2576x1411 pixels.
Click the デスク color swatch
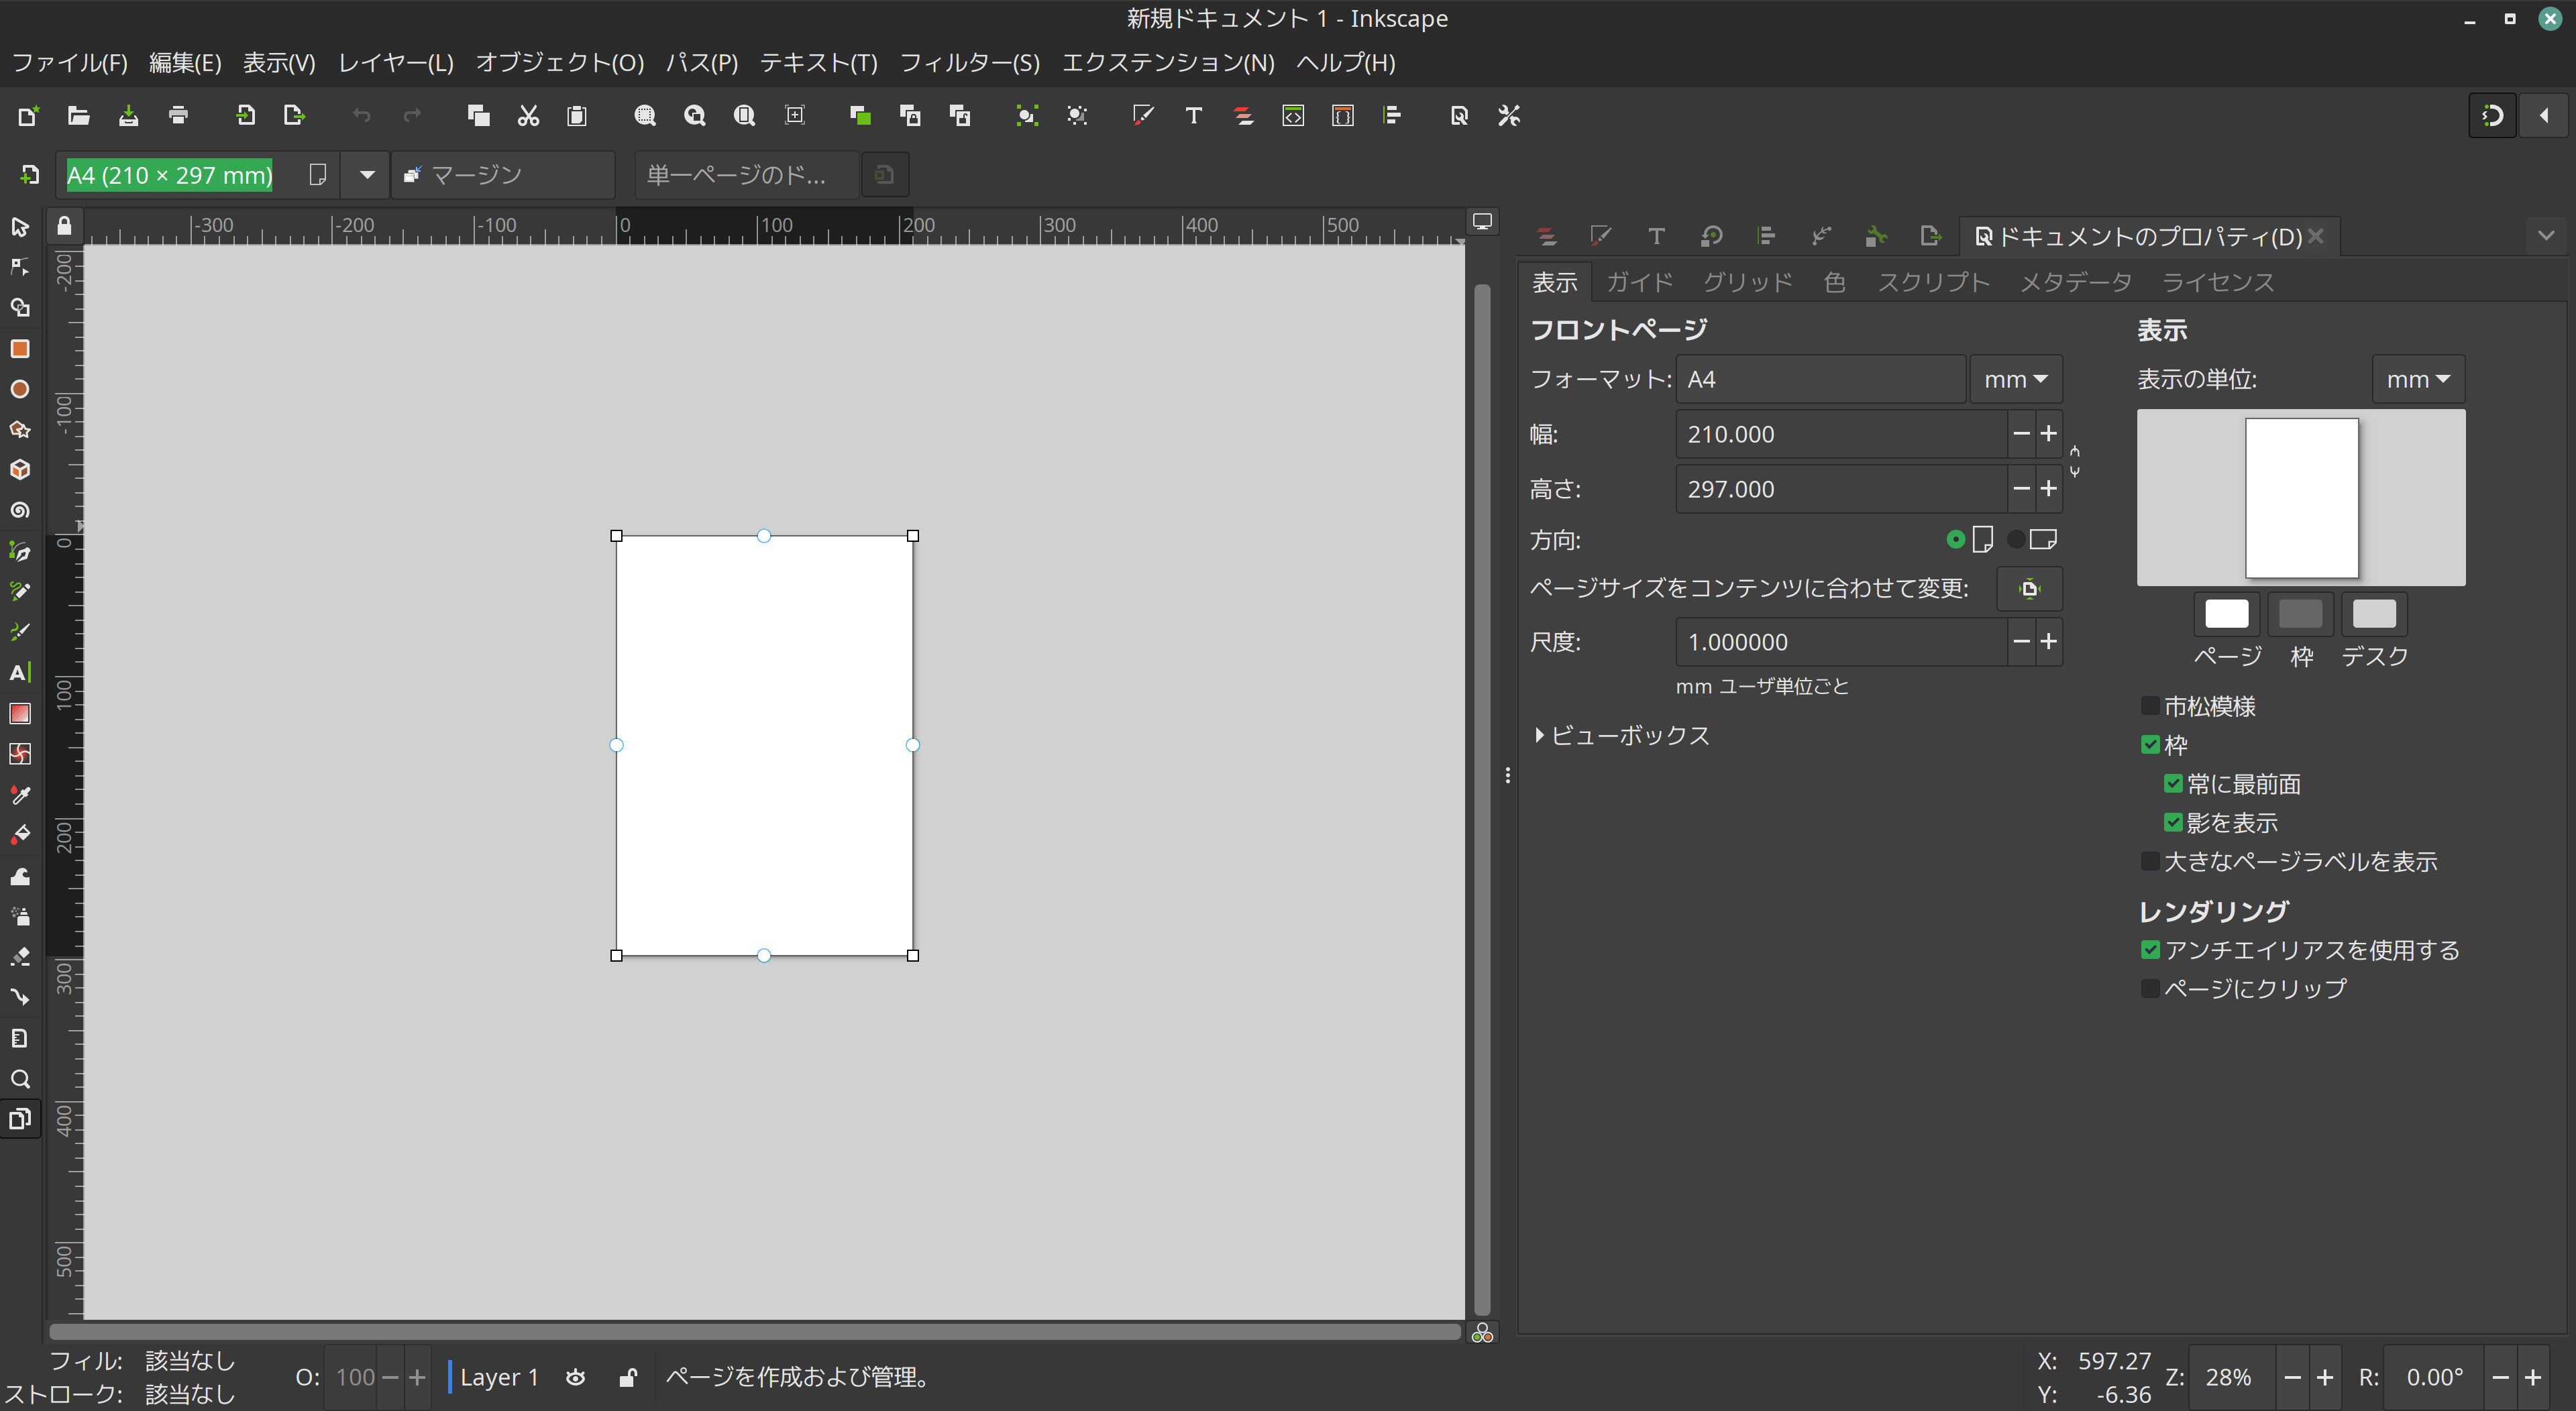click(2375, 614)
